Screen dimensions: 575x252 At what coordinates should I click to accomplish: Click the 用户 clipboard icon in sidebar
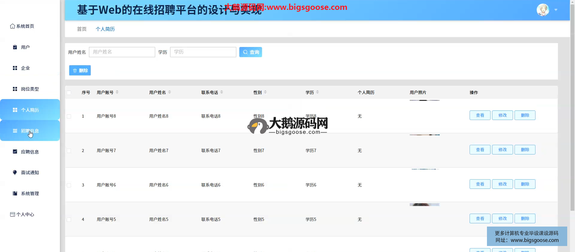[x=15, y=47]
